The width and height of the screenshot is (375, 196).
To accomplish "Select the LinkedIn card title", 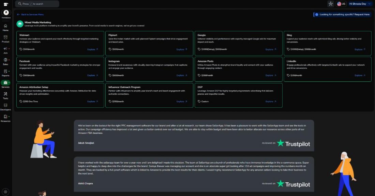I will [x=291, y=61].
